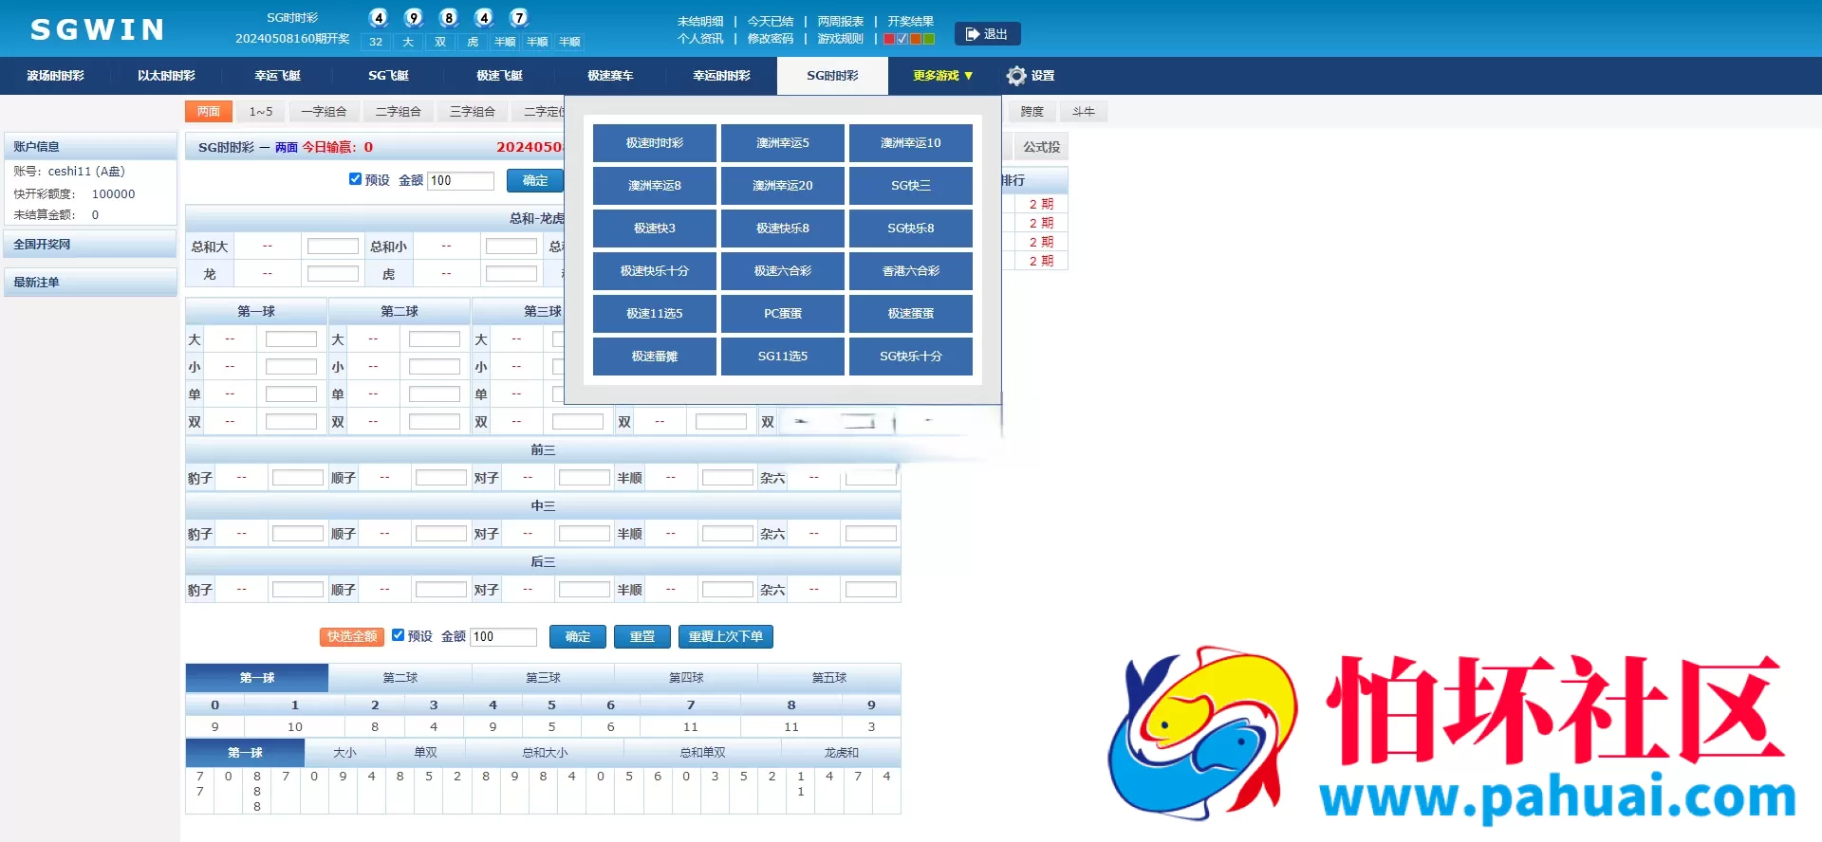Viewport: 1822px width, 842px height.
Task: Open the 修改密码 link
Action: [771, 39]
